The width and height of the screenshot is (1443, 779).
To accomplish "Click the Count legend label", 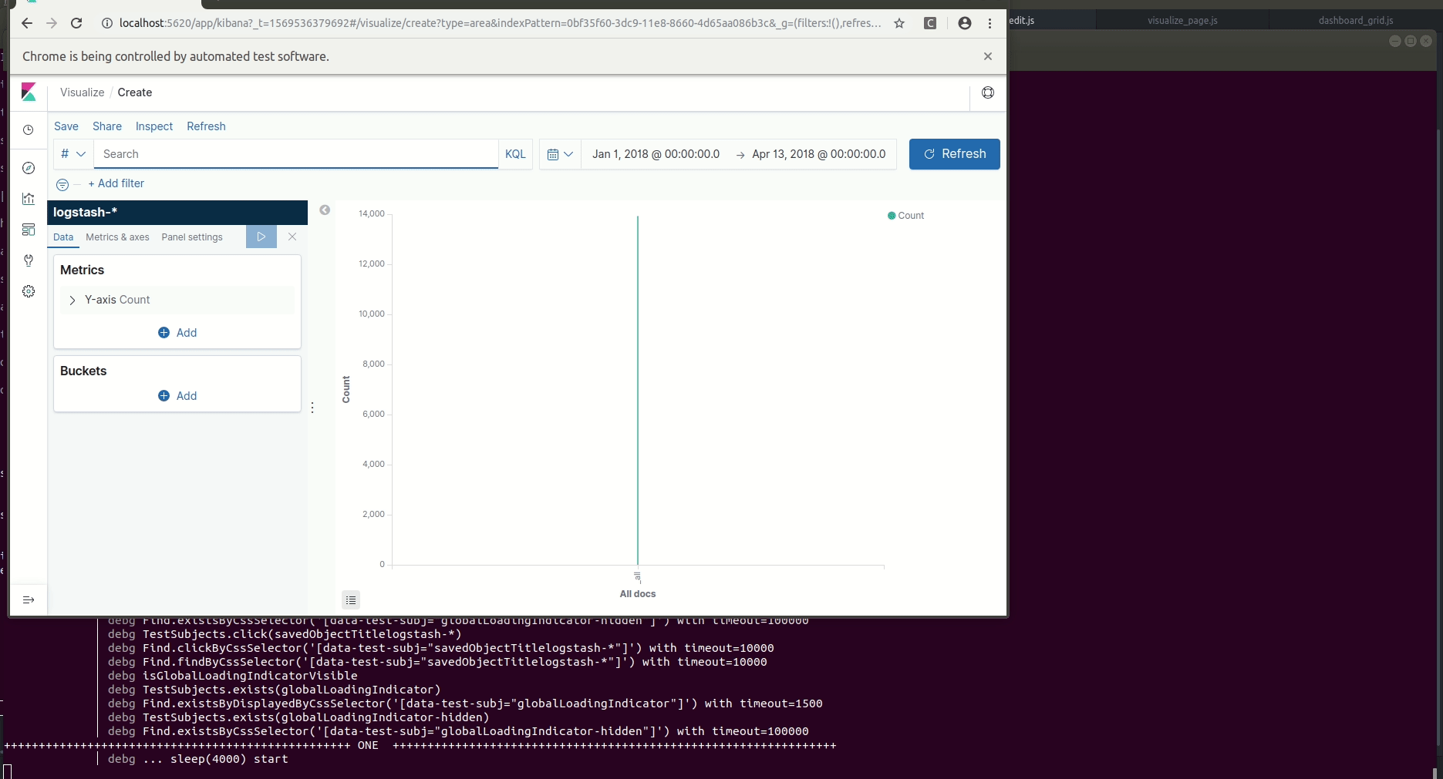I will pyautogui.click(x=911, y=216).
